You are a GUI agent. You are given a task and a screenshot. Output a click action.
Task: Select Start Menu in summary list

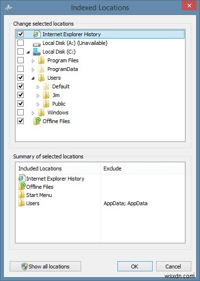click(x=39, y=195)
